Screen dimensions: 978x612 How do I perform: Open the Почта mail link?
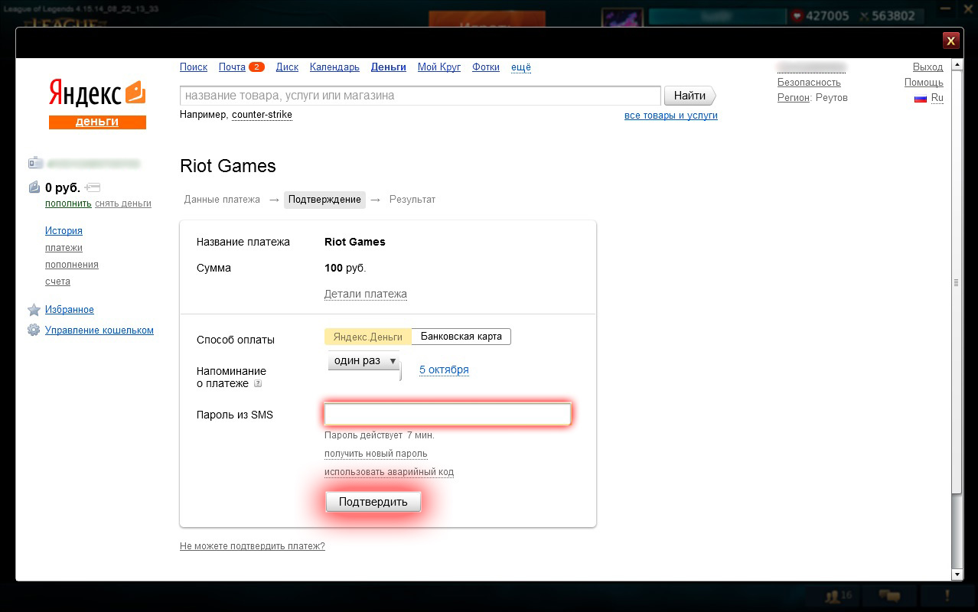(232, 67)
